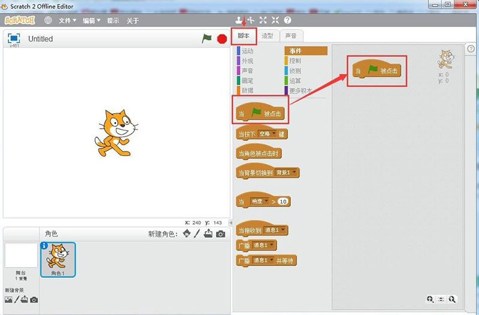Zoom in the scripts area
Image resolution: width=479 pixels, height=315 pixels.
[x=452, y=299]
